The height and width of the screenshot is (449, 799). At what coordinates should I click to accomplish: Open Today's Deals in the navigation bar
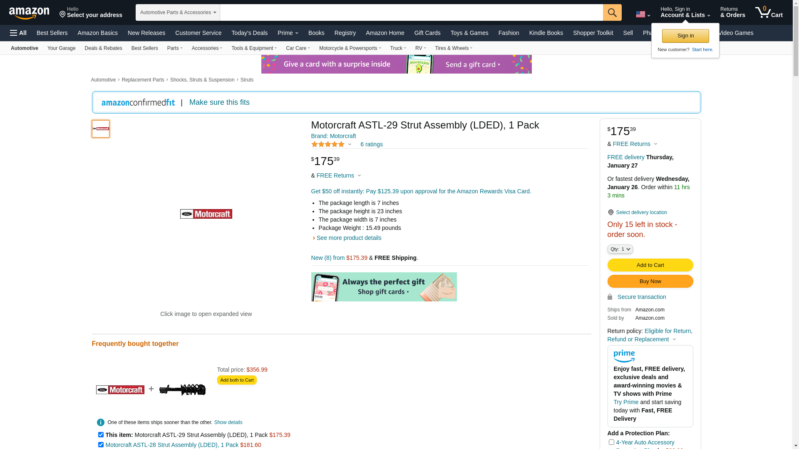[x=249, y=33]
